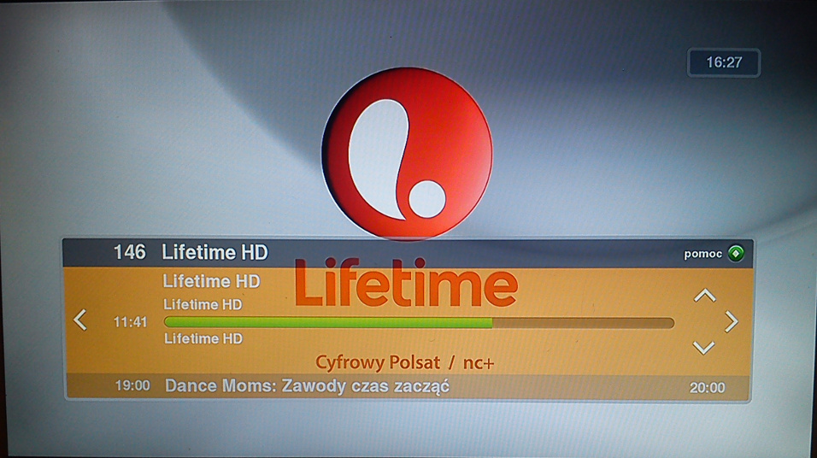
Task: Select the down chevron arrow
Action: 704,348
